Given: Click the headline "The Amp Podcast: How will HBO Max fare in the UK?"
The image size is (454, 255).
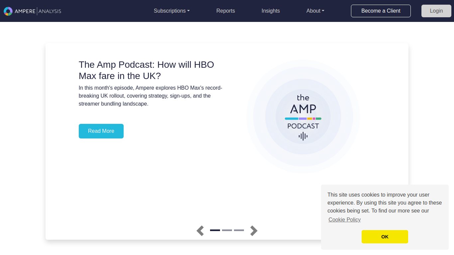Looking at the screenshot, I should 146,70.
